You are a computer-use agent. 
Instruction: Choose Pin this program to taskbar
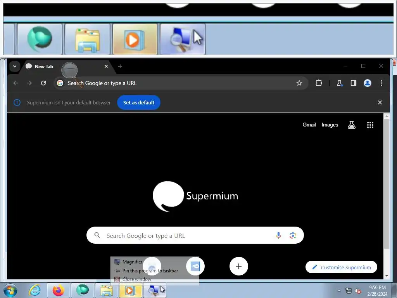(x=155, y=270)
